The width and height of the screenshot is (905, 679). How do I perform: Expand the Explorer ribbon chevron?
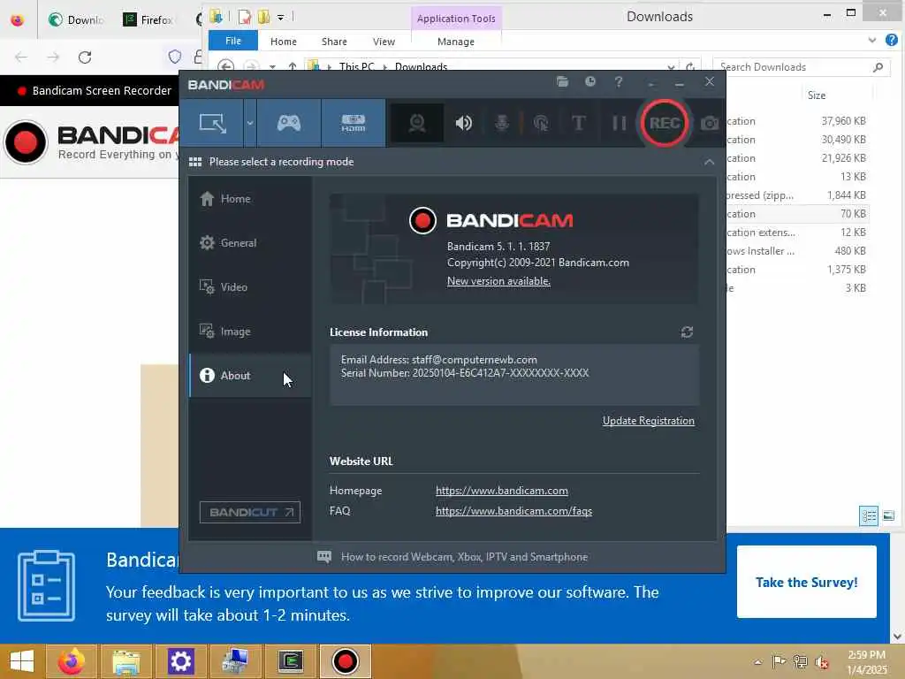tap(872, 40)
